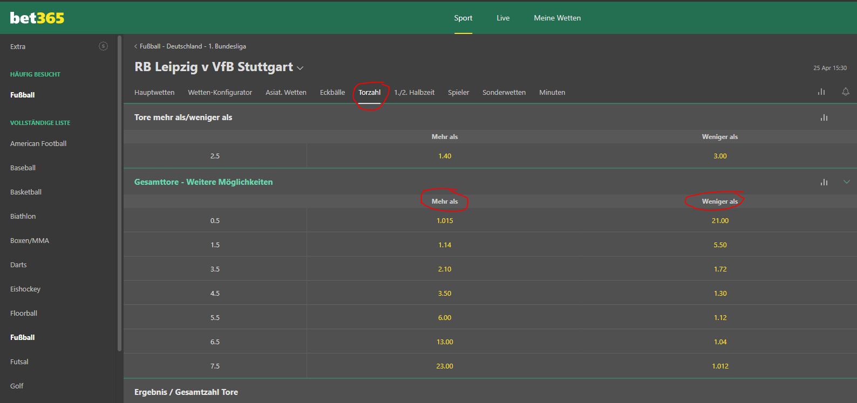Pick over 7.5 goals odds 23.00

445,366
